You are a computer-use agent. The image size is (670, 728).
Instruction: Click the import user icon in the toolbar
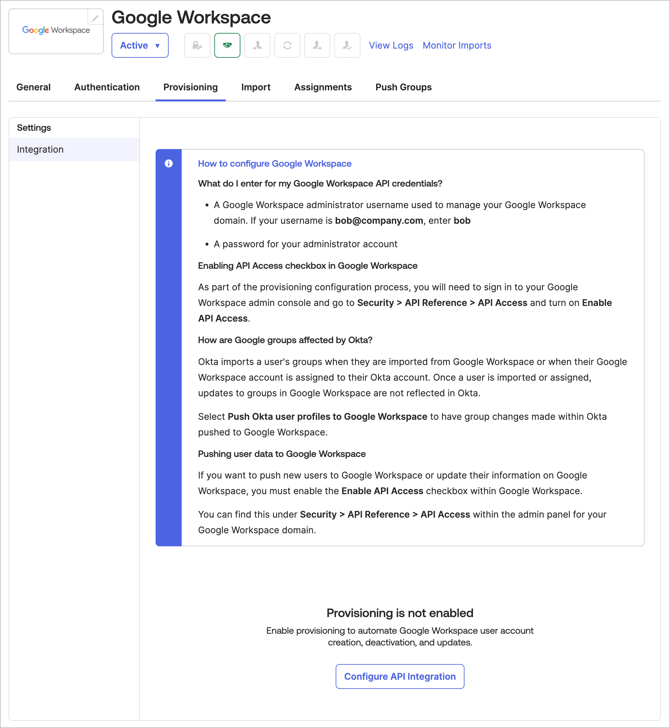257,45
